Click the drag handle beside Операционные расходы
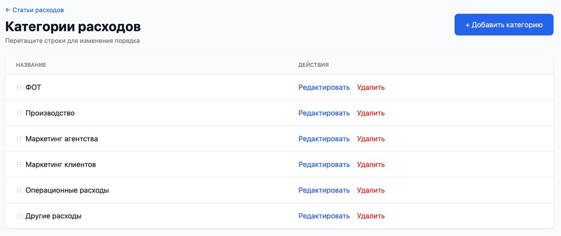The width and height of the screenshot is (561, 236). [19, 190]
